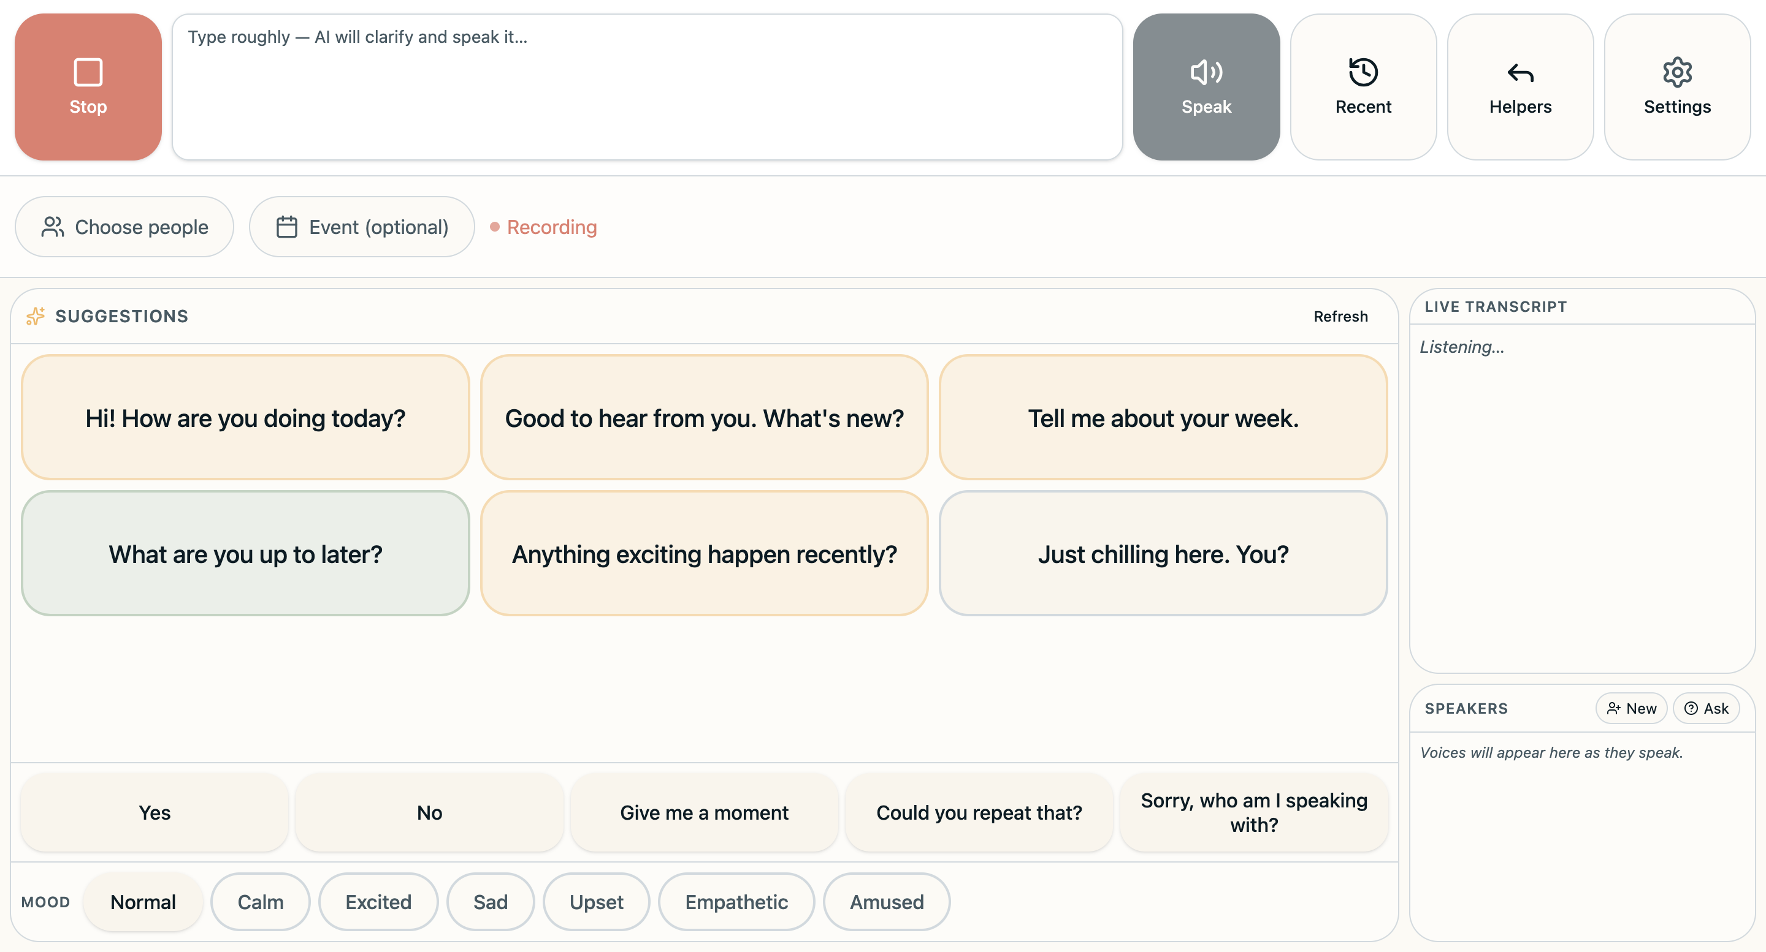
Task: Pick 'What are you up to later?' suggestion
Action: (245, 553)
